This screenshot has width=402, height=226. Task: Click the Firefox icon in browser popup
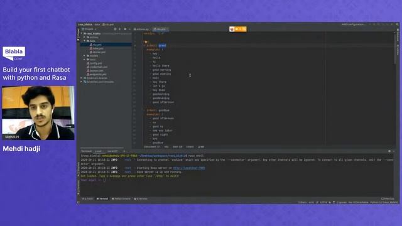pos(232,29)
